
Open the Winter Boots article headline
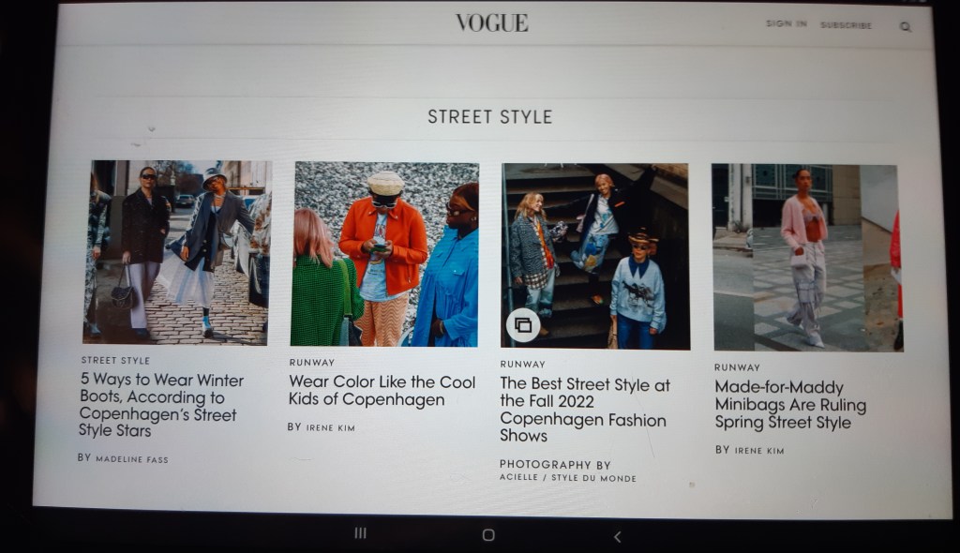160,405
